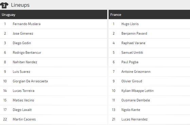
Task: Select the Ngolo Kante row
Action: (149, 110)
